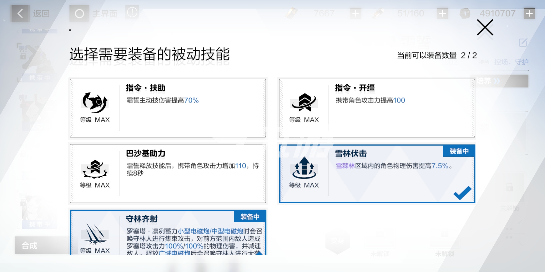545x272 pixels.
Task: Add currency with plus next to 4910707
Action: click(529, 14)
